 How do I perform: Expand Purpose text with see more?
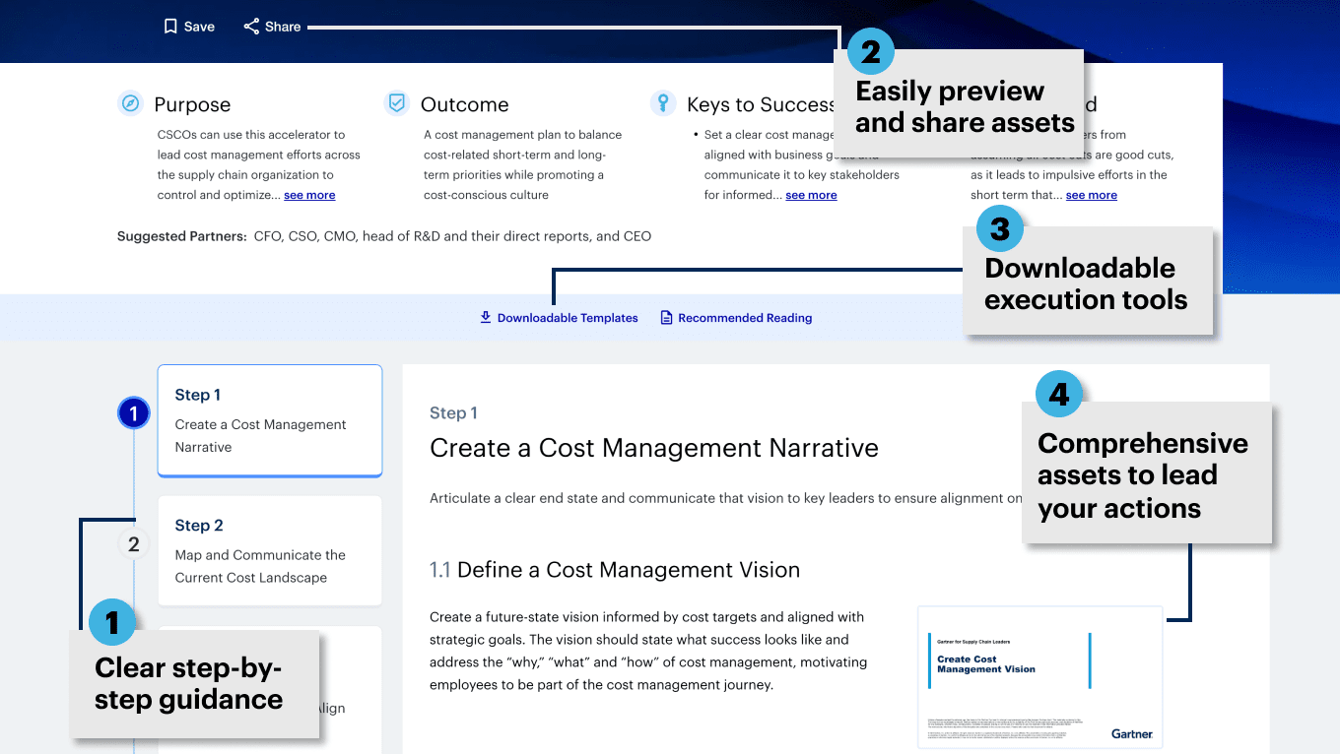coord(309,195)
